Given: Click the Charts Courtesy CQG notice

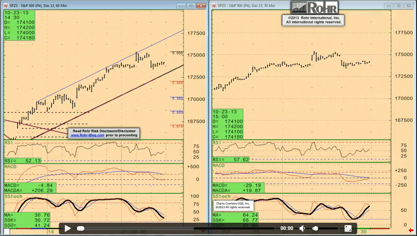Looking at the screenshot, I should coord(234,205).
